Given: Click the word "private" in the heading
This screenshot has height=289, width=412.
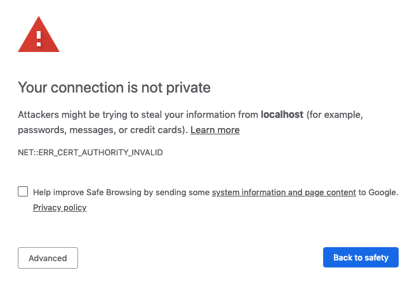Looking at the screenshot, I should click(189, 87).
